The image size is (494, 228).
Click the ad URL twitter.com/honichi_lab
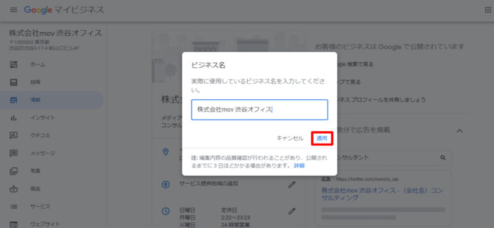tap(367, 179)
